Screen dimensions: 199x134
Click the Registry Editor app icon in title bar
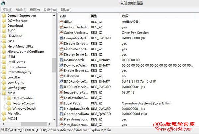coord(3,3)
